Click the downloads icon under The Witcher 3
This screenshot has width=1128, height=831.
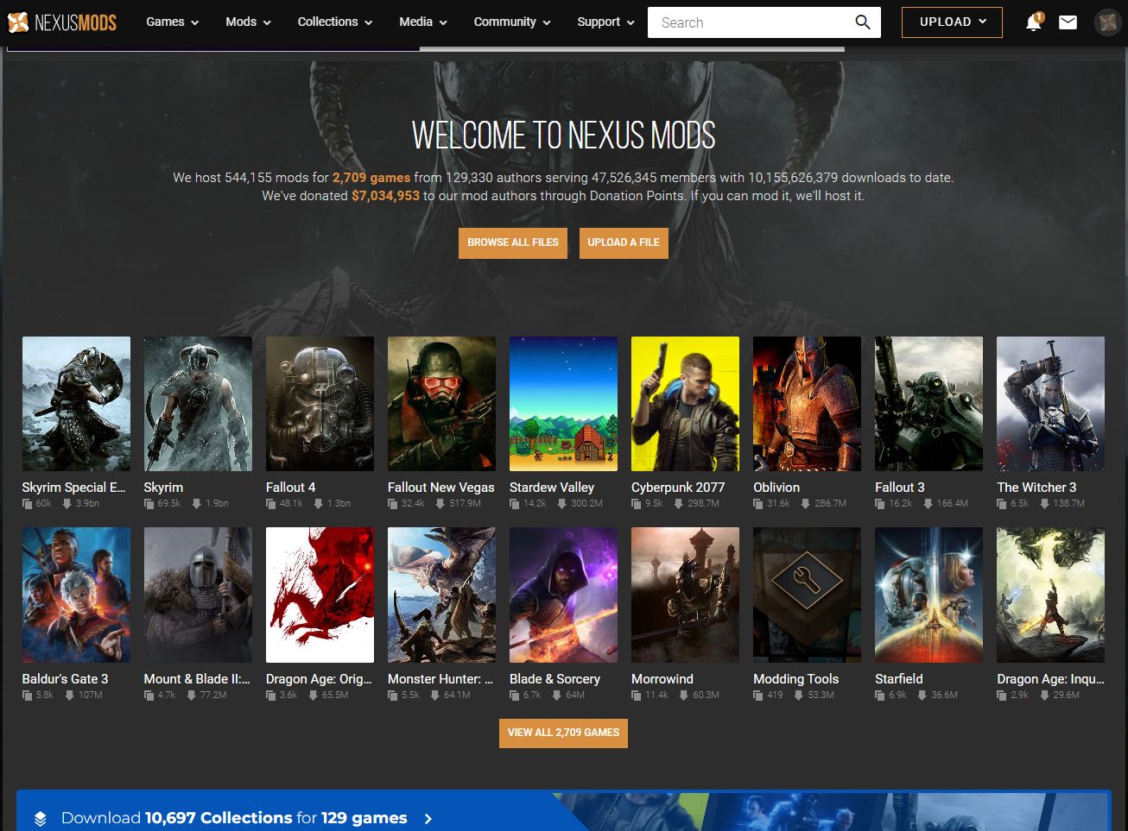1043,504
